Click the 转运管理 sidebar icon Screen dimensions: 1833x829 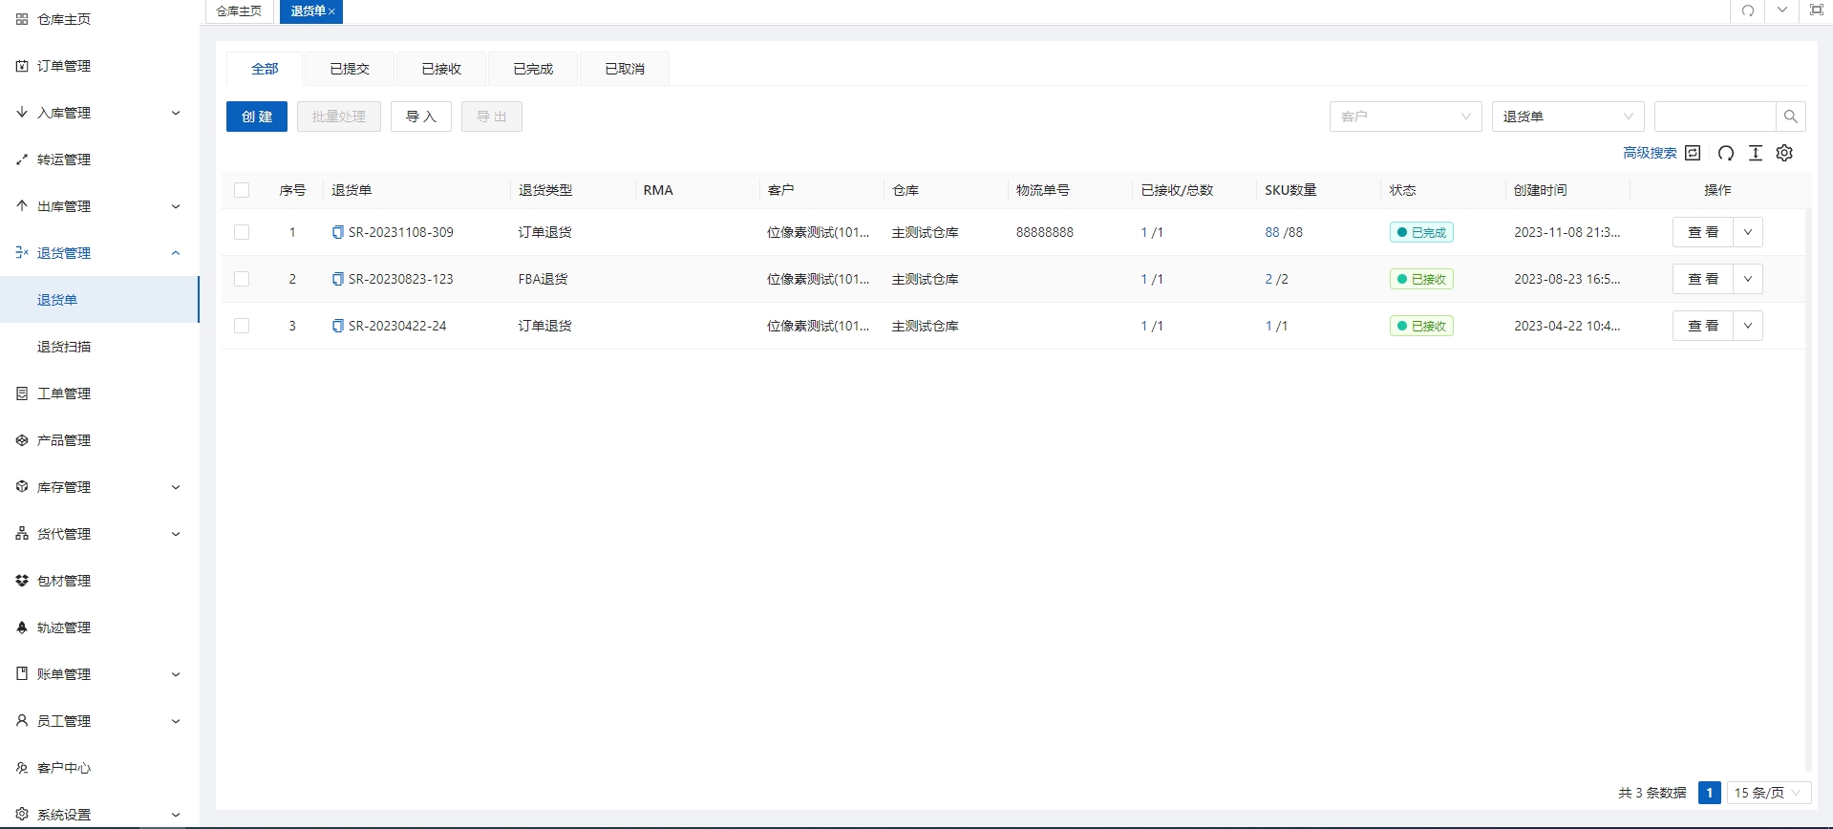pos(22,159)
